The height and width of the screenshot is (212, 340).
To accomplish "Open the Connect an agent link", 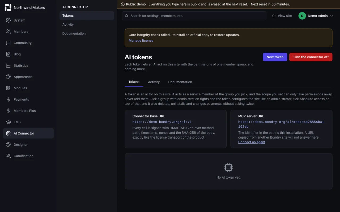I will tap(252, 142).
